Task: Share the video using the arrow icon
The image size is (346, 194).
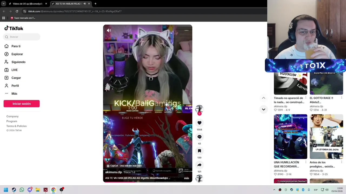Action: coord(199,165)
